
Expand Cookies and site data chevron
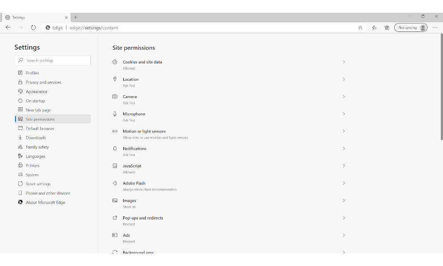(344, 62)
